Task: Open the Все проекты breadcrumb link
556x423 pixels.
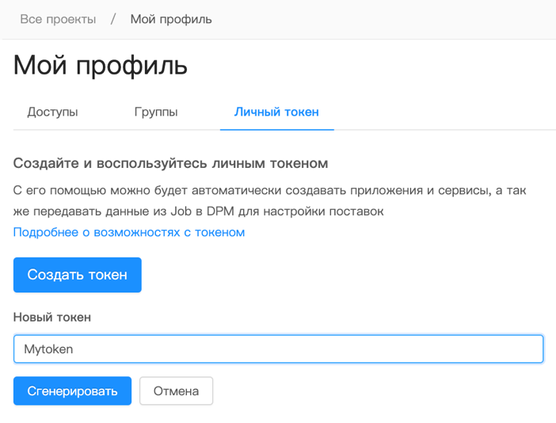Action: (58, 19)
